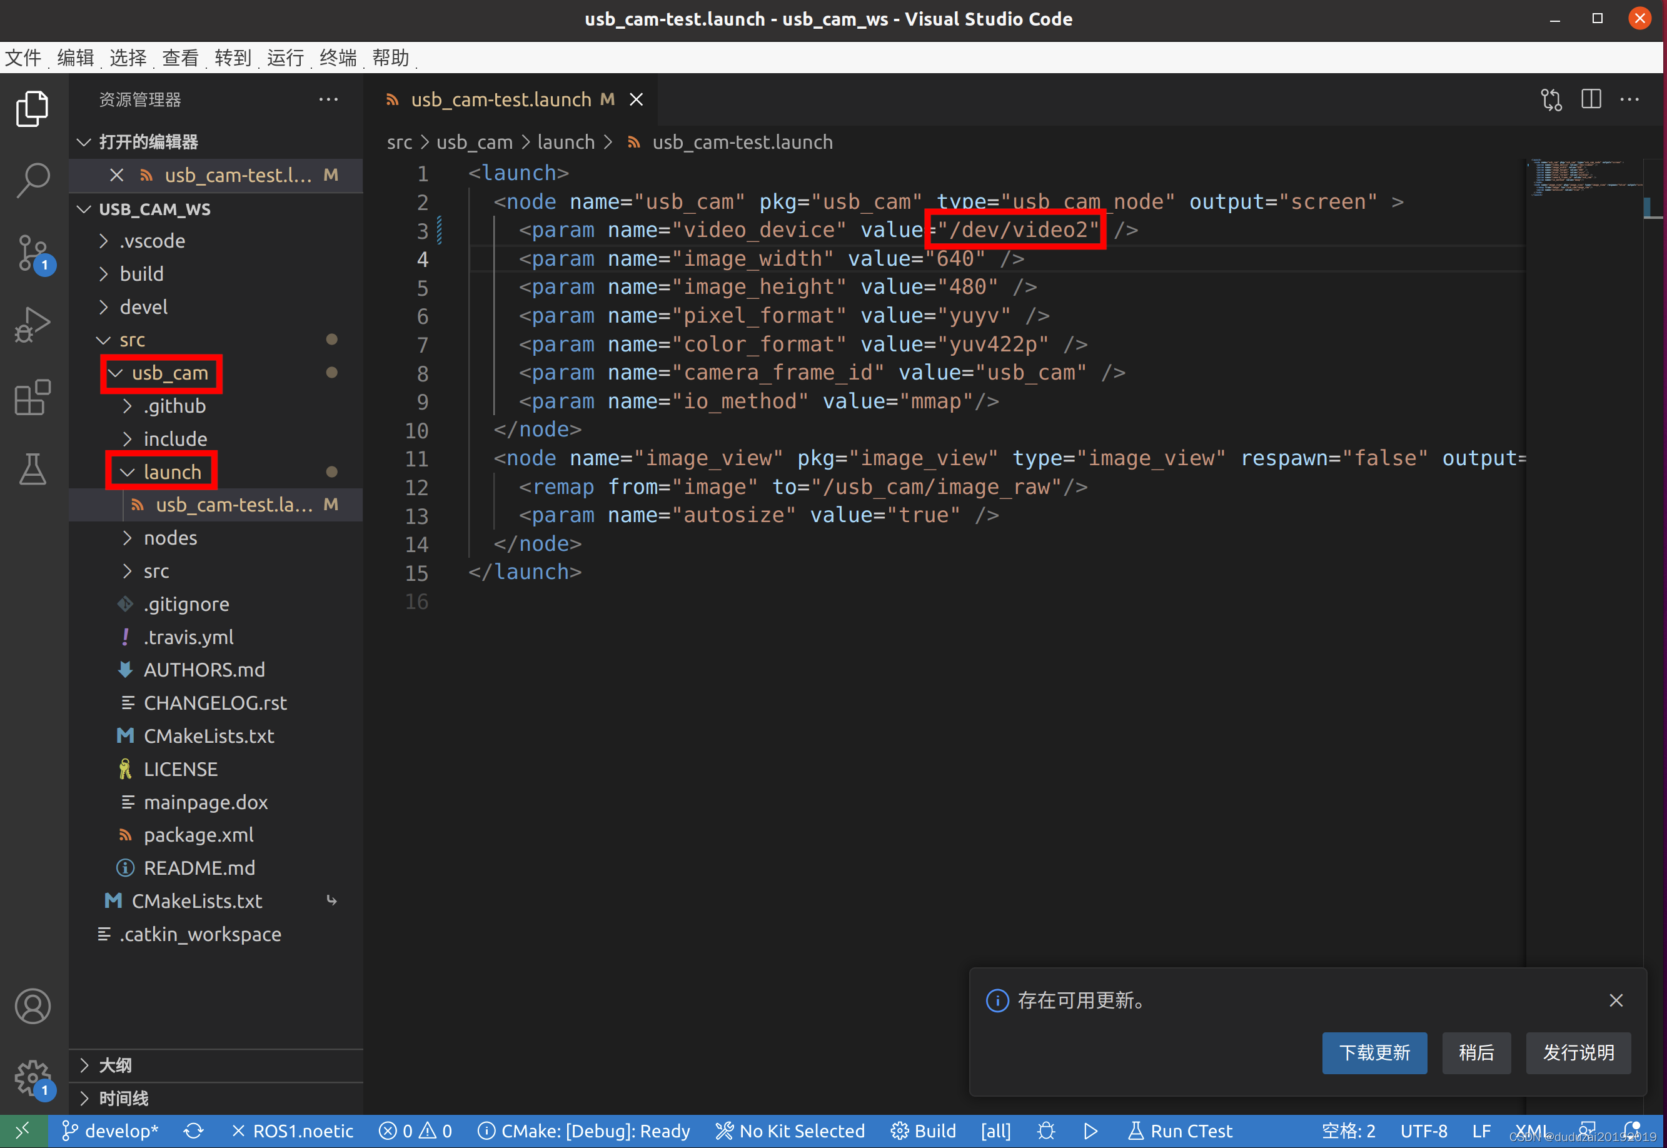Open README.md in explorer

pyautogui.click(x=216, y=869)
